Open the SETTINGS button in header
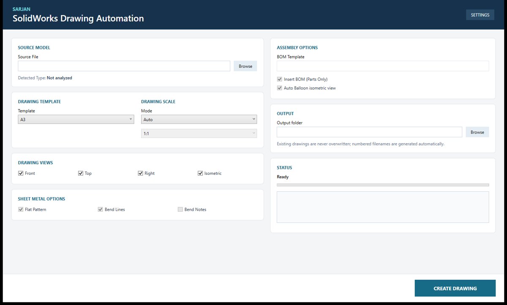This screenshot has width=507, height=305. click(x=480, y=15)
